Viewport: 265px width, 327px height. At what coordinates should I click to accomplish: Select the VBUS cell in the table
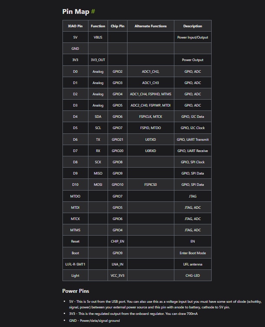pyautogui.click(x=98, y=37)
